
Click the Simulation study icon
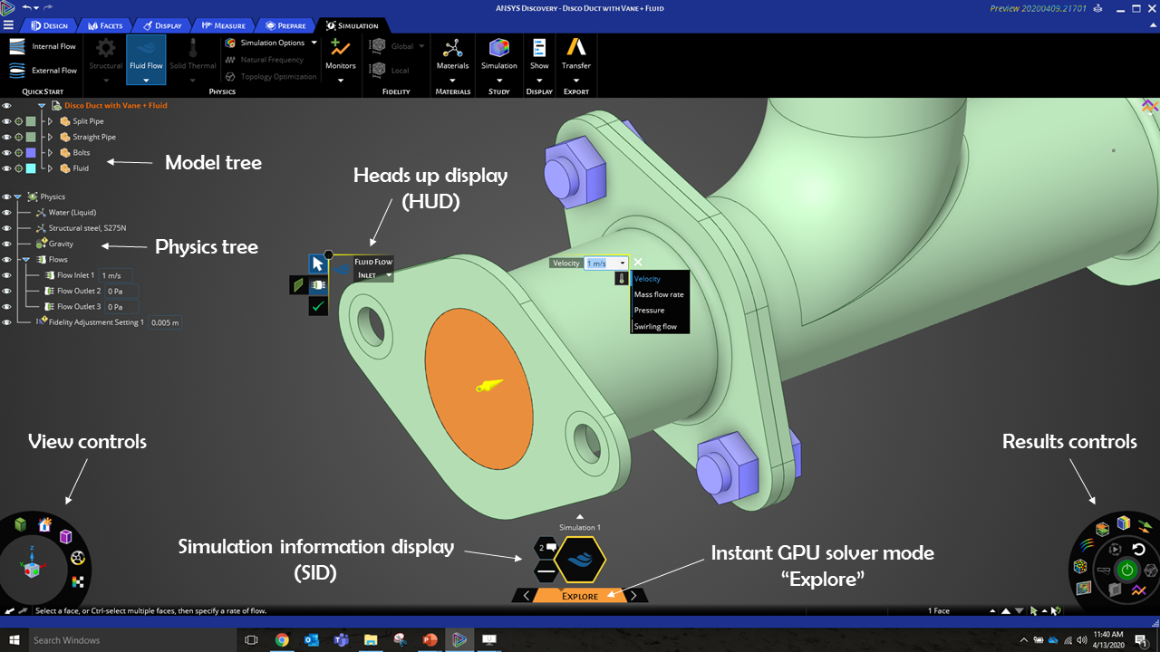(x=498, y=49)
